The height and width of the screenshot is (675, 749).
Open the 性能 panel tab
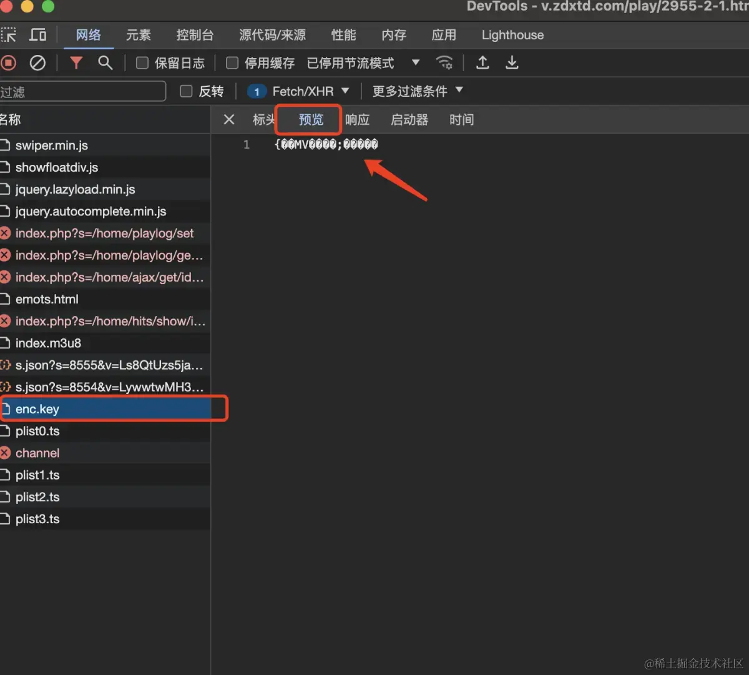(344, 35)
